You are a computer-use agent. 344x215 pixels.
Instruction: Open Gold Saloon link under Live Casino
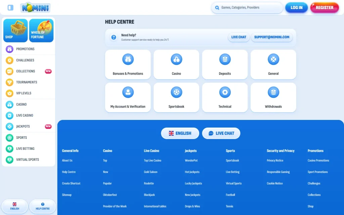point(151,172)
